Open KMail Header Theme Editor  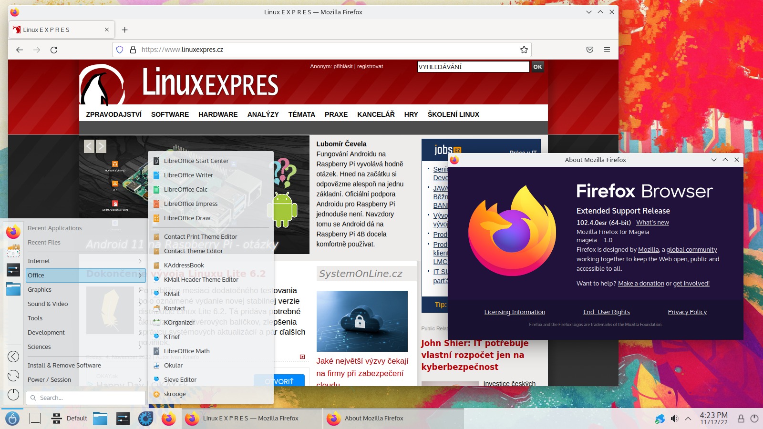point(210,280)
